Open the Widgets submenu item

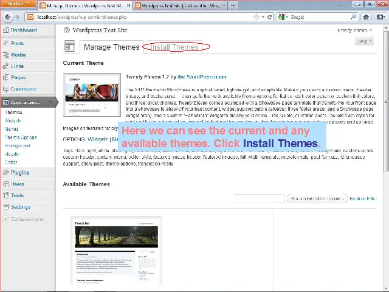[13, 120]
